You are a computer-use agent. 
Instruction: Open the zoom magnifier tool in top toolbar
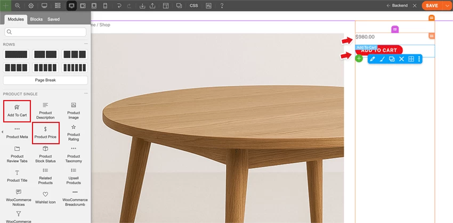pos(18,5)
